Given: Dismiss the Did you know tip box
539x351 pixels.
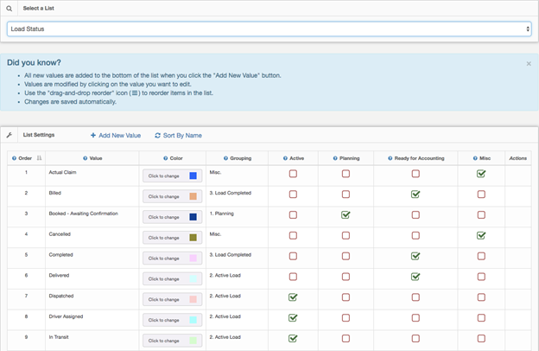Looking at the screenshot, I should (529, 64).
